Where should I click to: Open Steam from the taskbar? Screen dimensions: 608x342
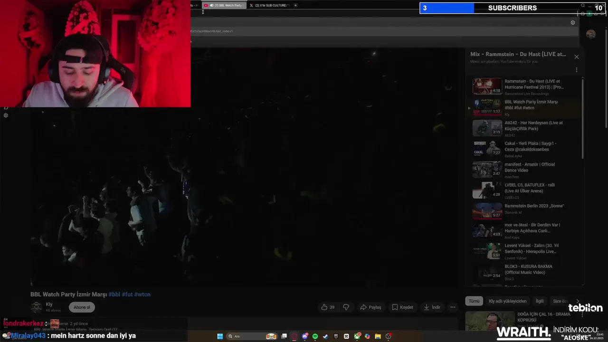coord(325,336)
